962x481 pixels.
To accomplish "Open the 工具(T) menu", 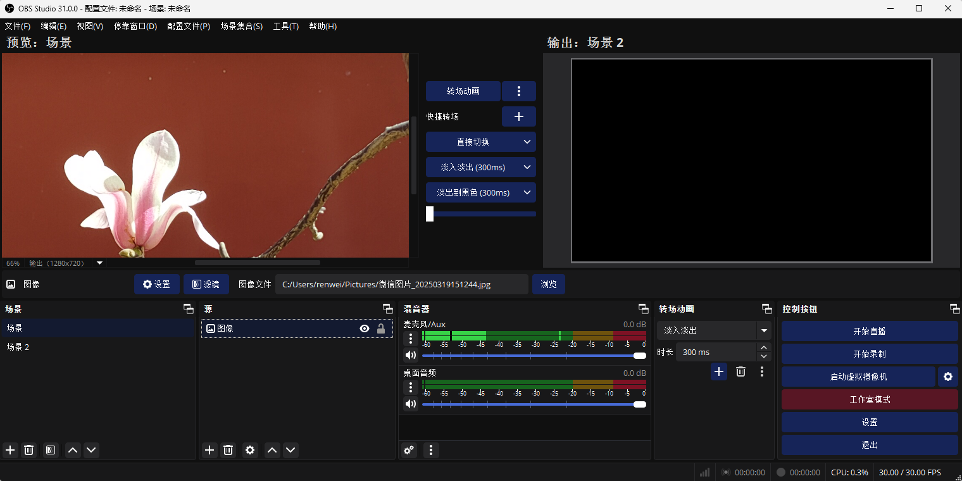I will coord(285,26).
